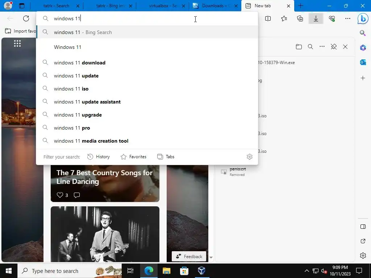Click the Feedback button
The image size is (371, 278).
click(189, 257)
